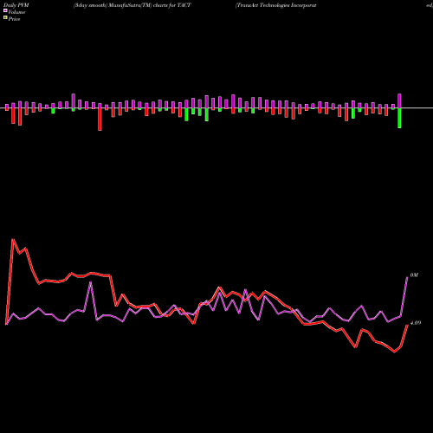Select the Price legend label
Screen dimensions: 433x433
tap(14, 19)
